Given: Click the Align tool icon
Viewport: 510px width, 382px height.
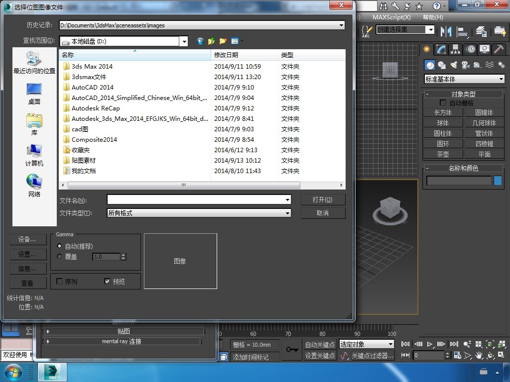Looking at the screenshot, I should [x=462, y=31].
